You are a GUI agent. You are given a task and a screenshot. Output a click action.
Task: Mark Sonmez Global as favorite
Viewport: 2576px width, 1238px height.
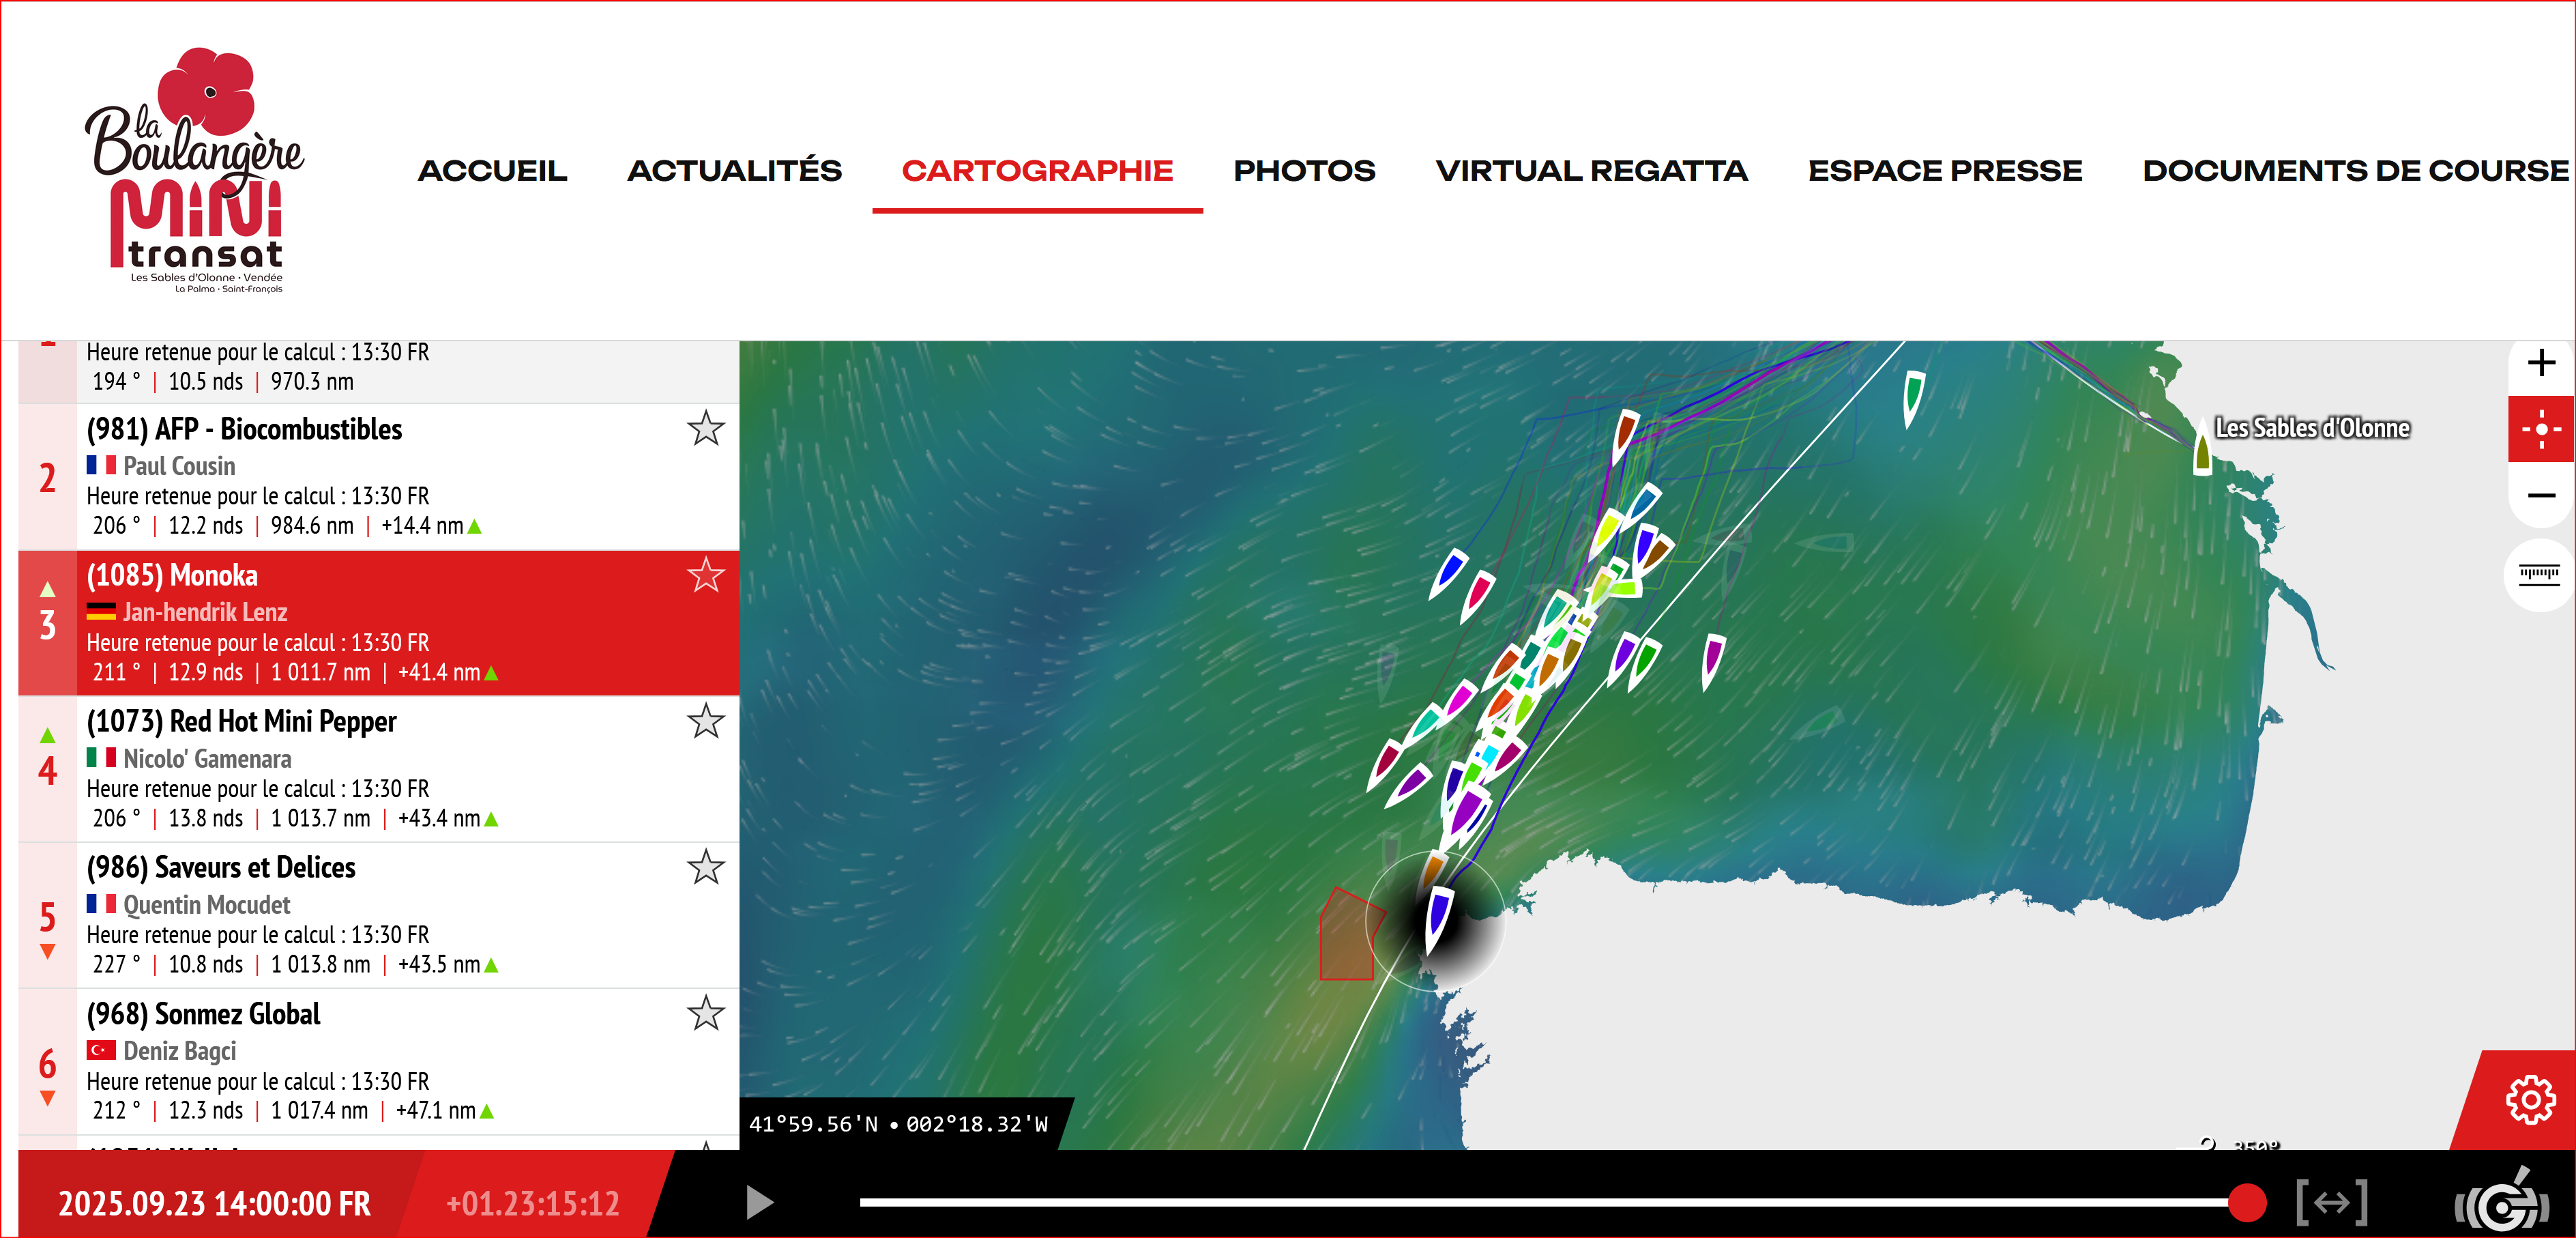coord(705,1013)
